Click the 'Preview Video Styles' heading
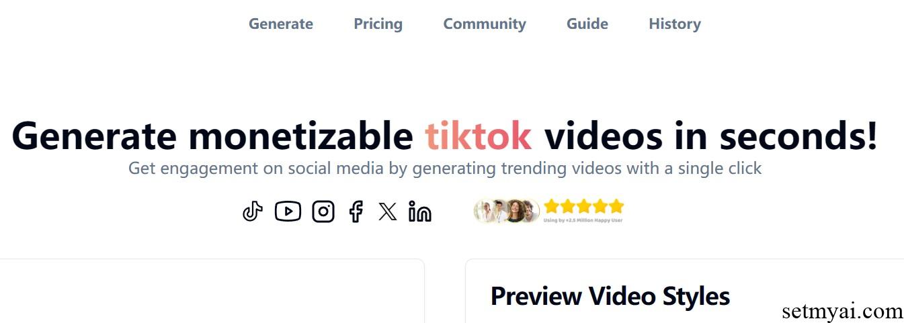Screen dimensions: 904x323 point(610,296)
